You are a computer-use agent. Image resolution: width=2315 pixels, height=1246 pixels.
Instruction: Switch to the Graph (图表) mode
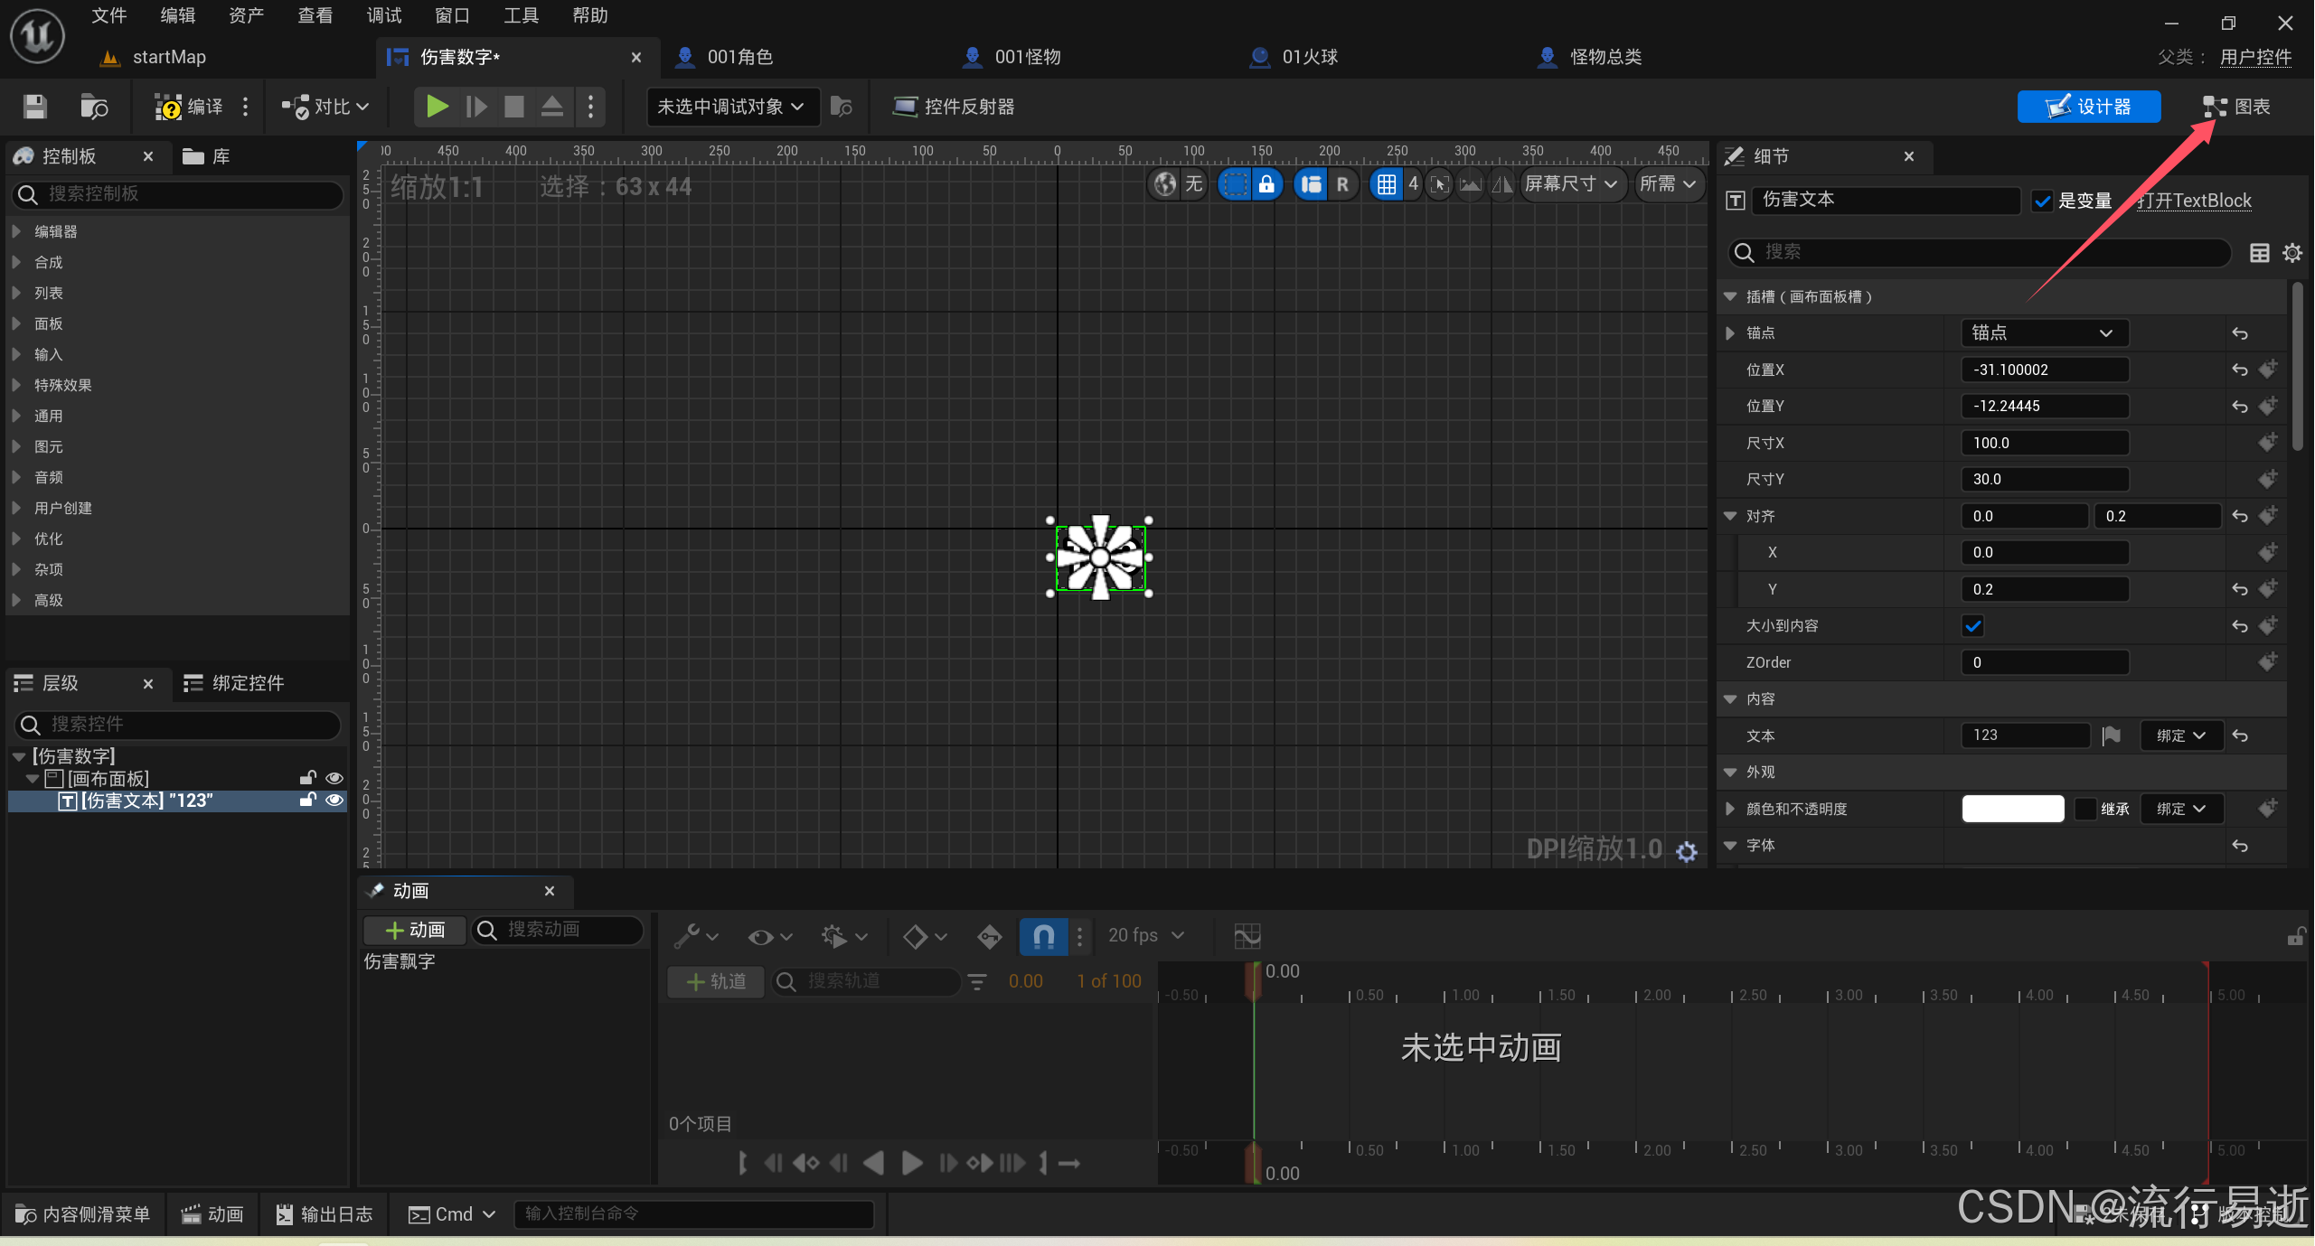point(2236,107)
